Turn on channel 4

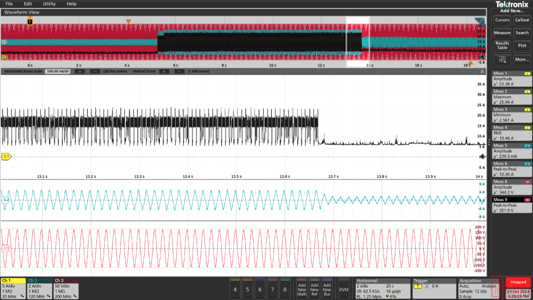(235, 289)
